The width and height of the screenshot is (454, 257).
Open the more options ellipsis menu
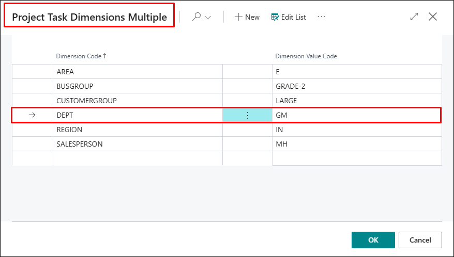tap(322, 17)
